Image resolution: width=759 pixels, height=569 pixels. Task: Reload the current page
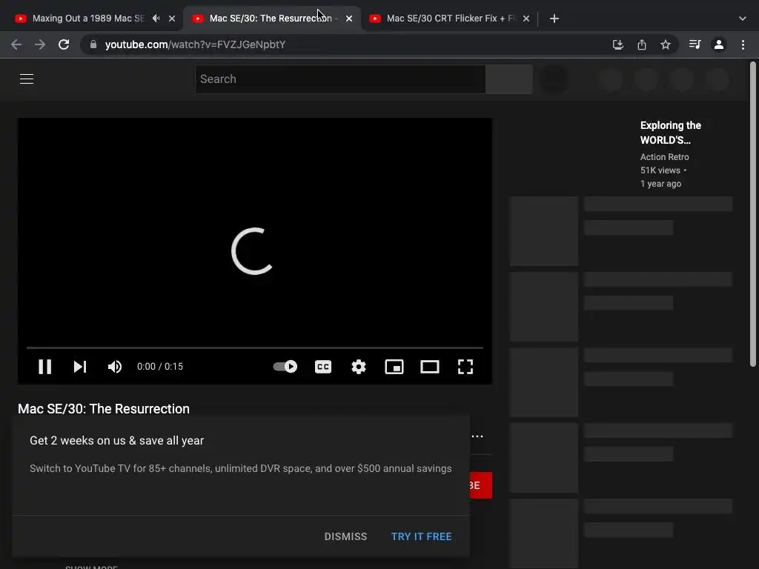[x=64, y=44]
